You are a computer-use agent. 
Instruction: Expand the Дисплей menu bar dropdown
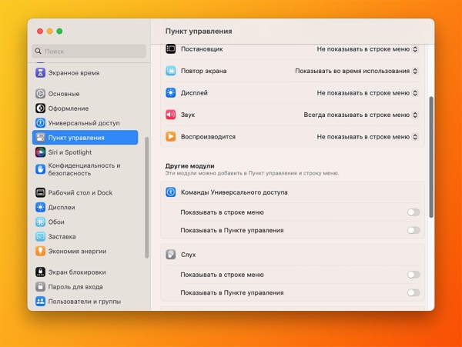pyautogui.click(x=367, y=93)
